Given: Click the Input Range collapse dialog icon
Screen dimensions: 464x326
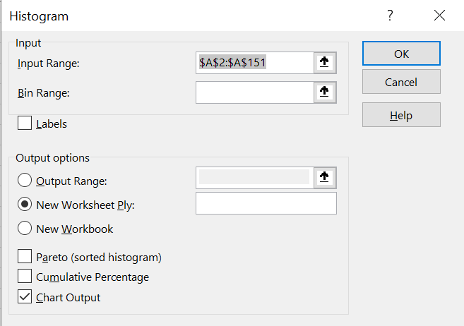Looking at the screenshot, I should click(x=325, y=62).
